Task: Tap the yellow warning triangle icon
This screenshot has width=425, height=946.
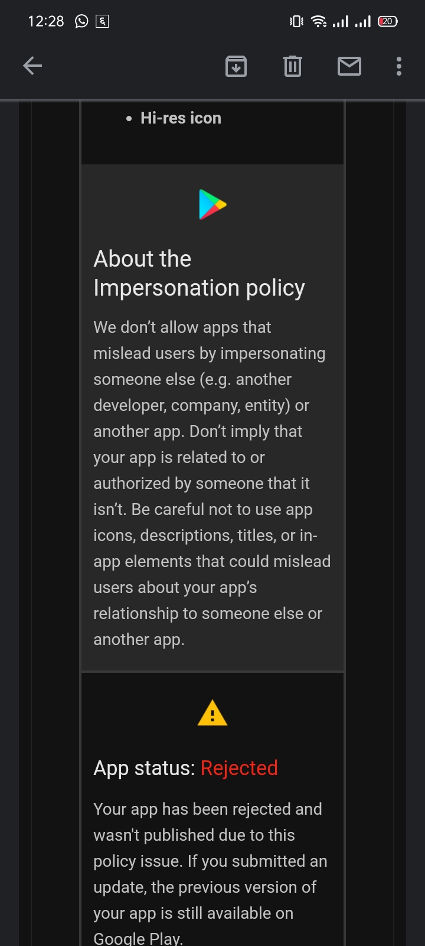Action: pos(212,713)
